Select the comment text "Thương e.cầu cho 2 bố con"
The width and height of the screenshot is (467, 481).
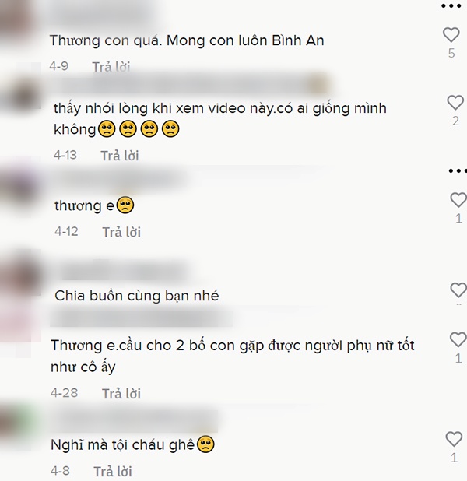pyautogui.click(x=233, y=356)
